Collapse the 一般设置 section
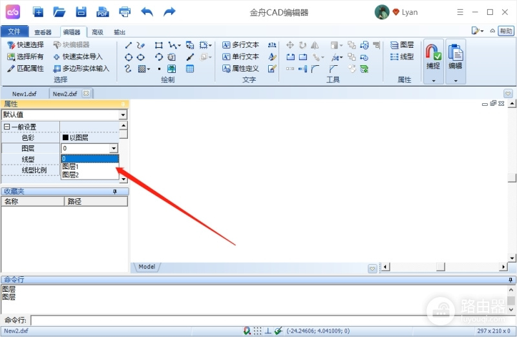 coord(6,127)
